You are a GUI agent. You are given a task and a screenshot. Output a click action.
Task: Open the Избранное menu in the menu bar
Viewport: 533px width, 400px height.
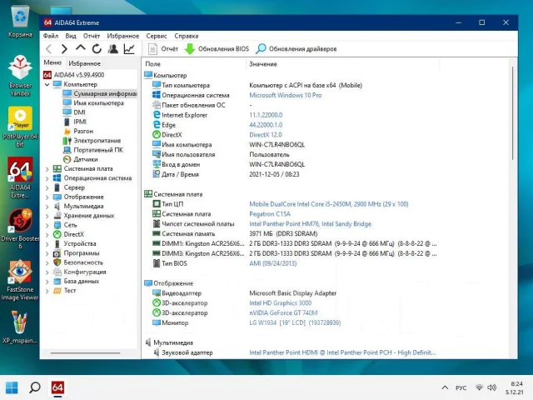122,36
